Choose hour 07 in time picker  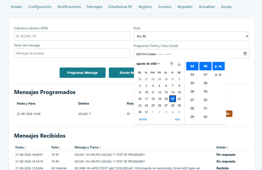[x=192, y=100]
